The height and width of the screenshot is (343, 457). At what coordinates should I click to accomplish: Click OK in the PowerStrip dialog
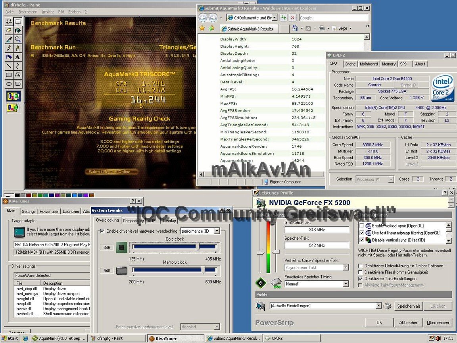(379, 323)
